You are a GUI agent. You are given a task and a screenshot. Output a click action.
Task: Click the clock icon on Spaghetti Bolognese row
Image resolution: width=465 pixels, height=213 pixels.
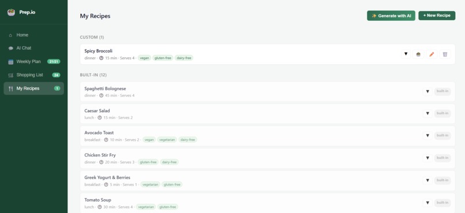(x=101, y=95)
